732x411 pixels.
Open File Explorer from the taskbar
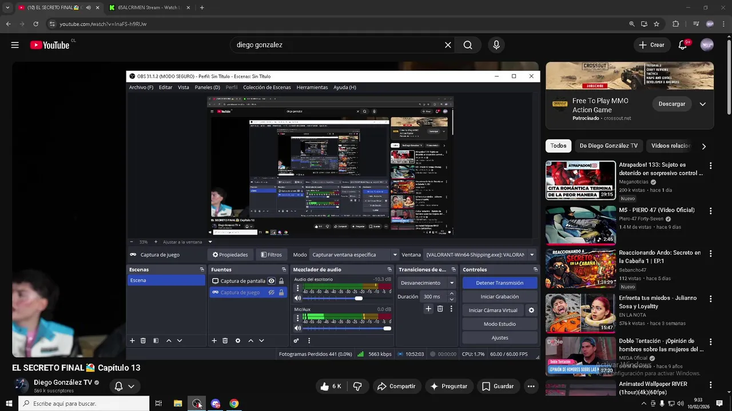point(178,404)
